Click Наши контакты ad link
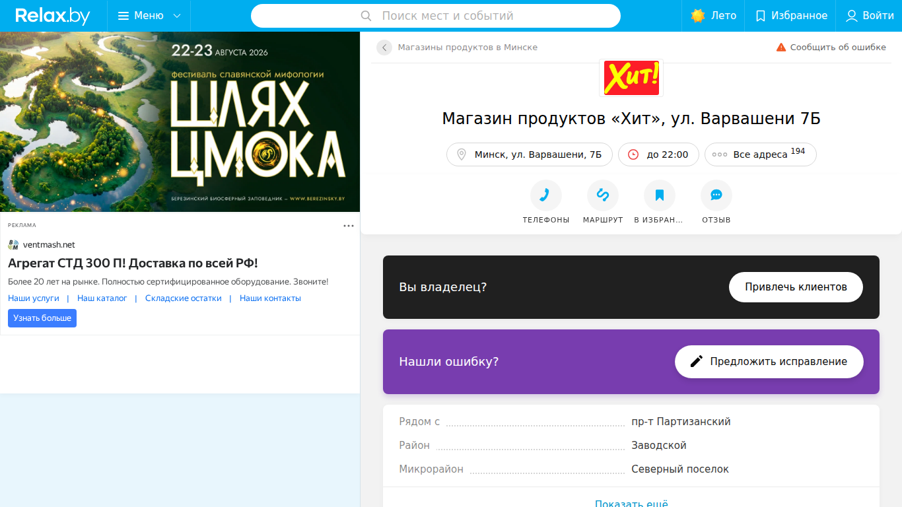The width and height of the screenshot is (902, 507). click(270, 298)
